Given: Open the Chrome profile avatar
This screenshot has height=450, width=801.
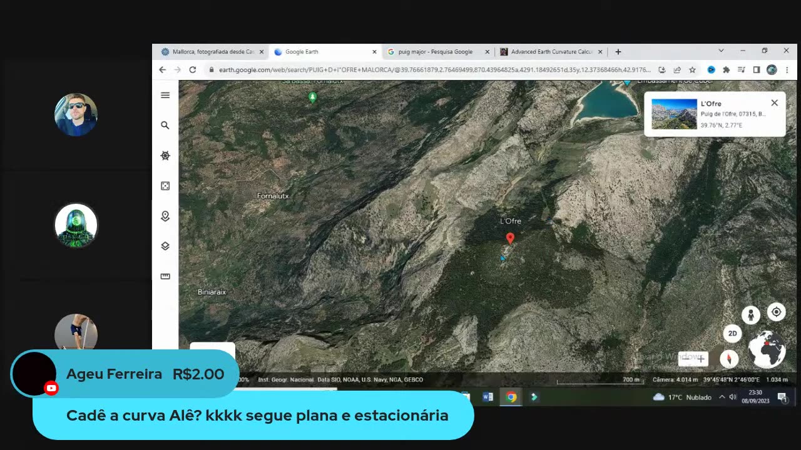Looking at the screenshot, I should [x=772, y=70].
